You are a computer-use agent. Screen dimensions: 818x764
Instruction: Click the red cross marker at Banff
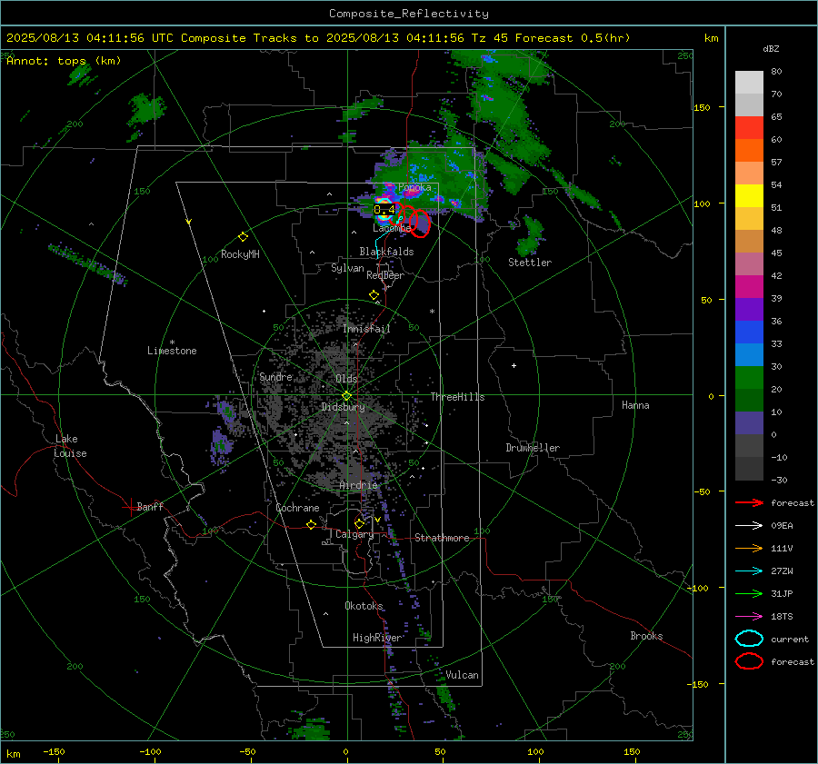tap(130, 507)
